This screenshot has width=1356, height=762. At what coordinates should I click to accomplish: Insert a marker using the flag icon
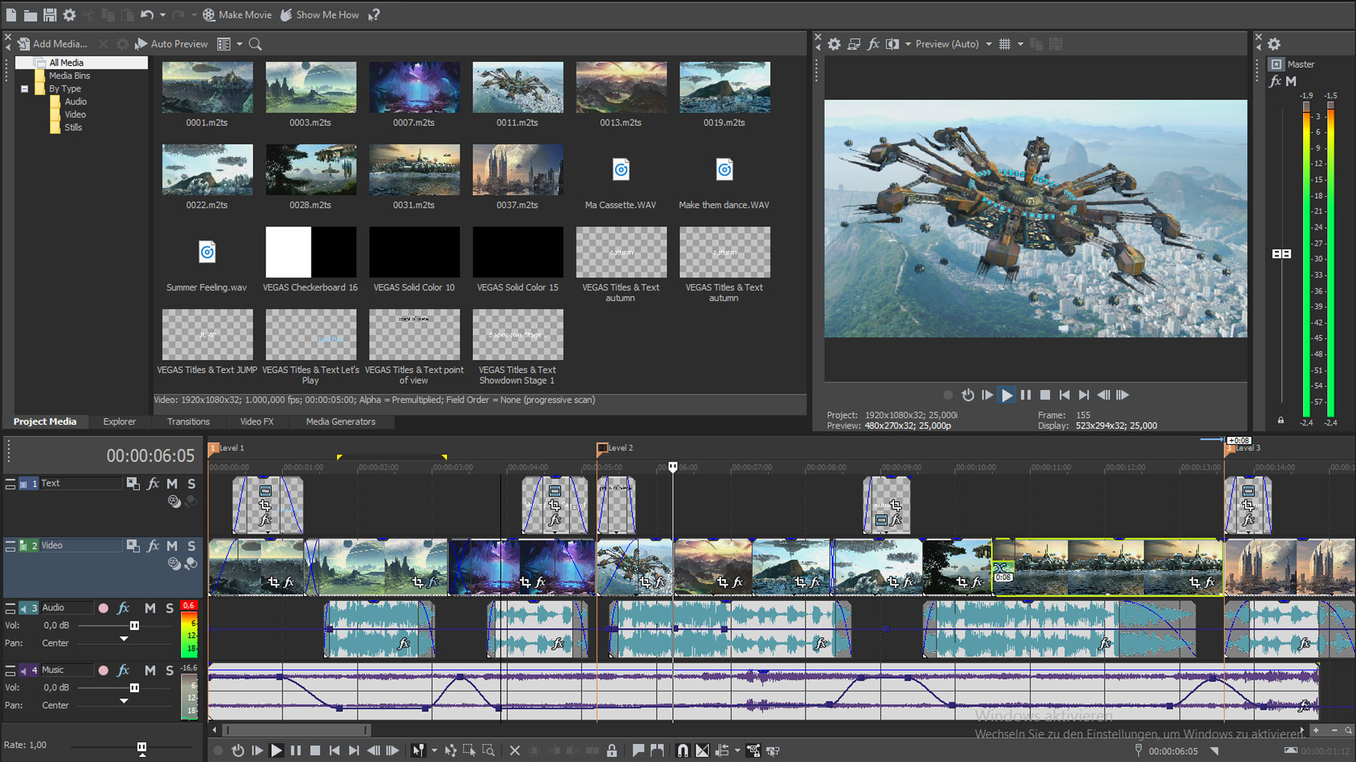click(638, 751)
